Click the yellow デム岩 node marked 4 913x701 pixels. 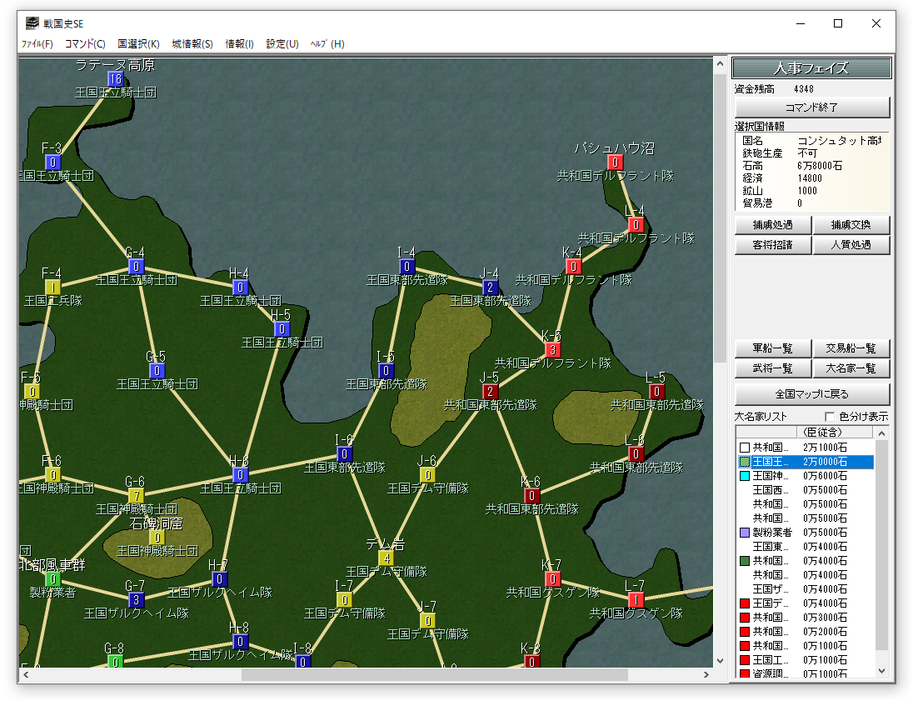[386, 558]
